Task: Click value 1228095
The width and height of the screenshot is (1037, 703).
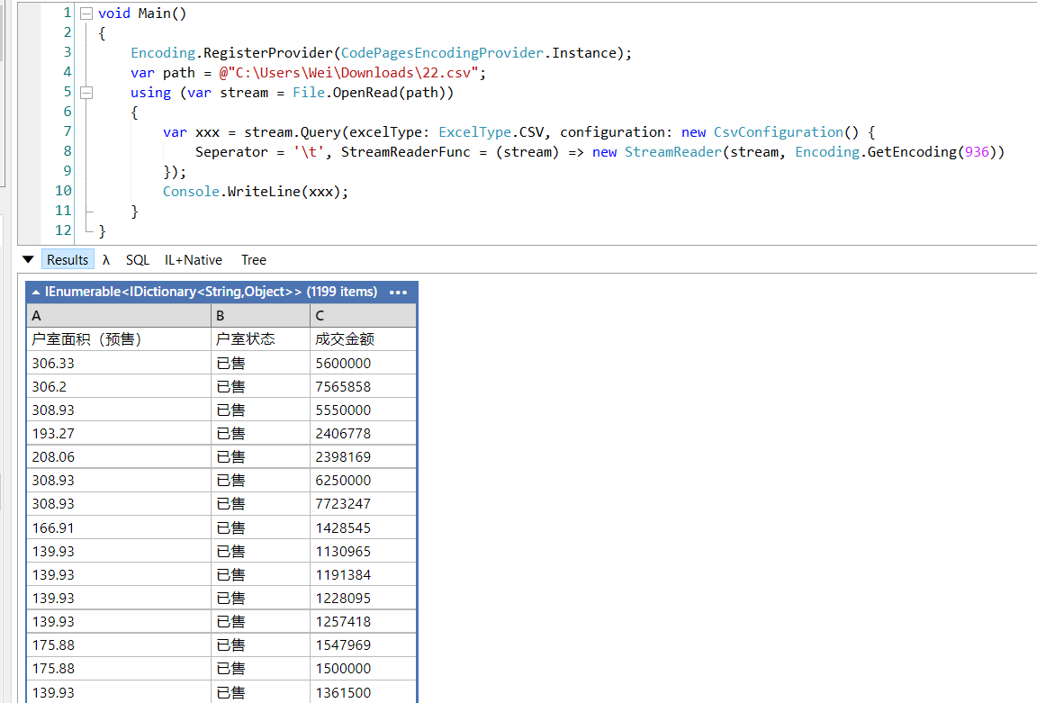Action: click(x=343, y=598)
